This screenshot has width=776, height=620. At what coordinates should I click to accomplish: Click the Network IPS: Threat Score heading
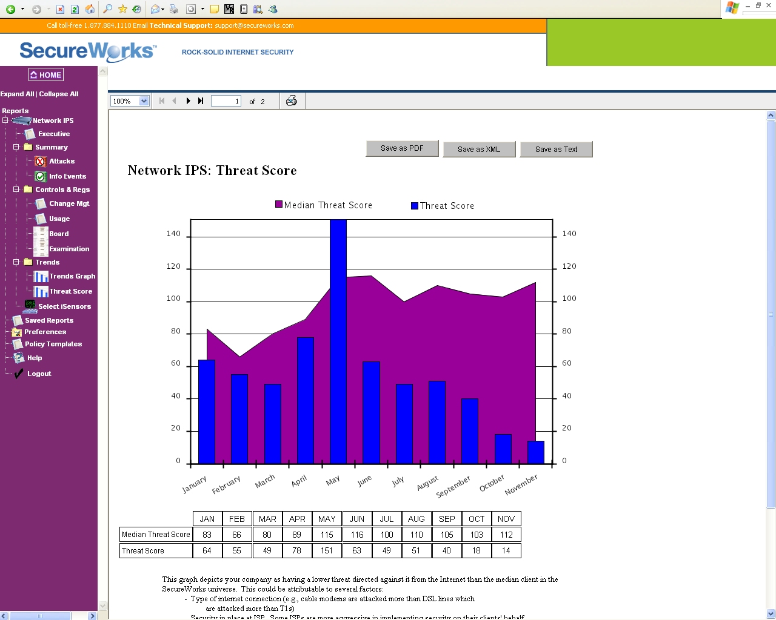212,171
